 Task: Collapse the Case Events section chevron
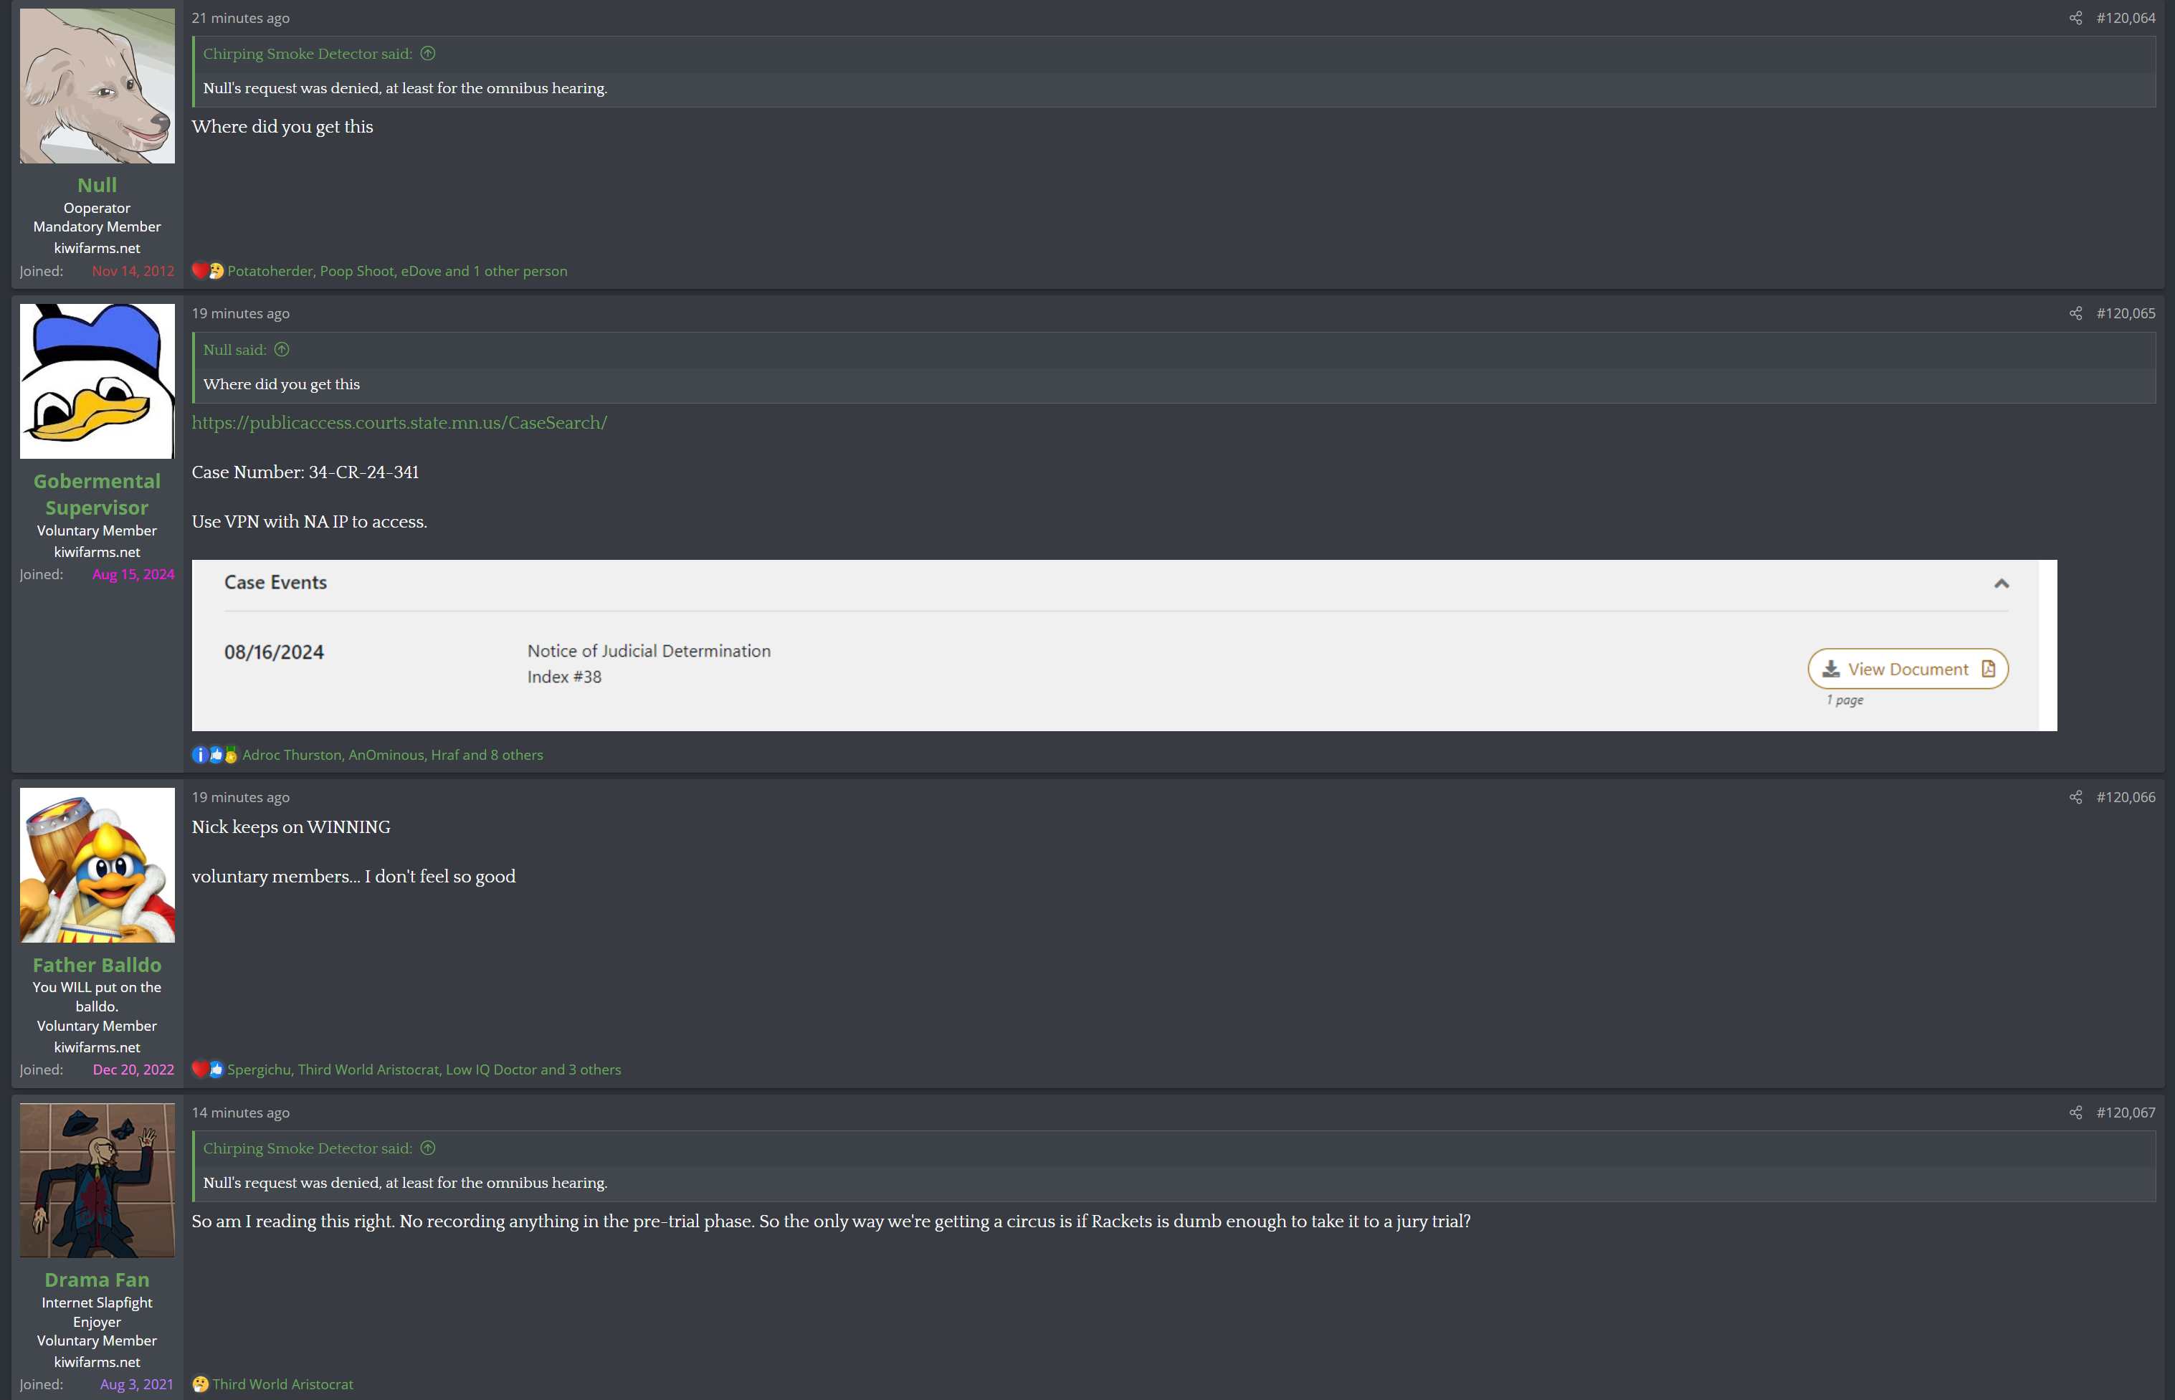2001,584
